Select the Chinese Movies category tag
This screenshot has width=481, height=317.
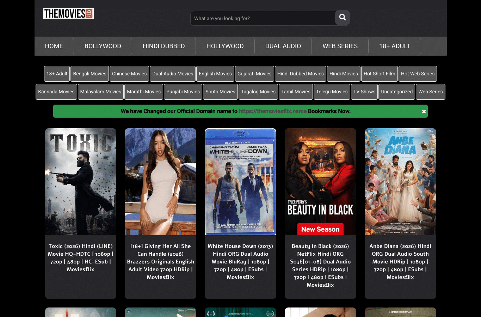tap(129, 74)
